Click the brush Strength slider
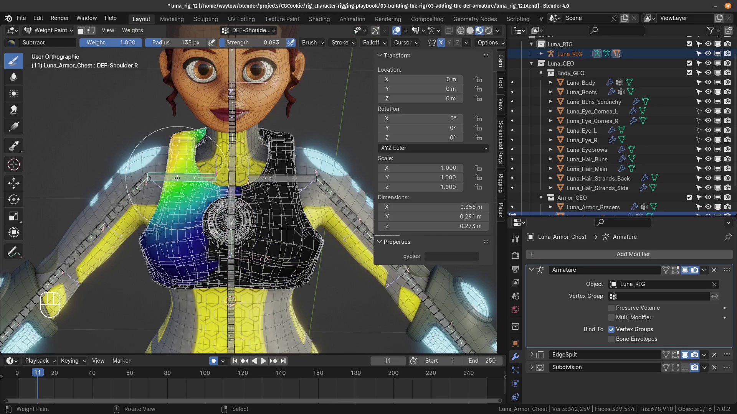 253,43
